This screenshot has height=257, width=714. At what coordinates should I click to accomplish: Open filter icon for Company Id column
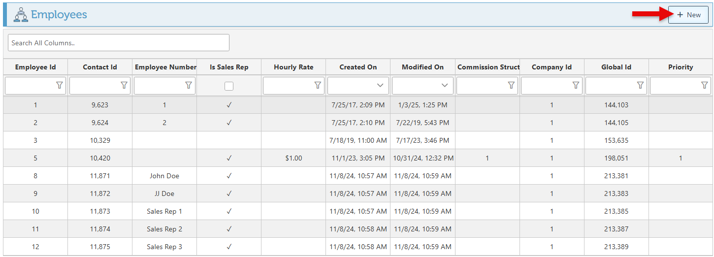pos(576,86)
